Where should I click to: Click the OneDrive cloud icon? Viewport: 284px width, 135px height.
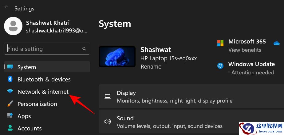pyautogui.click(x=276, y=43)
